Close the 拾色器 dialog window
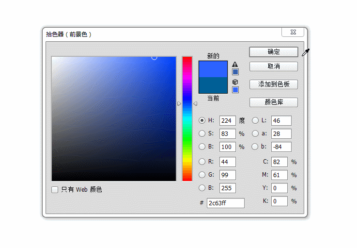Image resolution: width=357 pixels, height=248 pixels. coord(293,32)
